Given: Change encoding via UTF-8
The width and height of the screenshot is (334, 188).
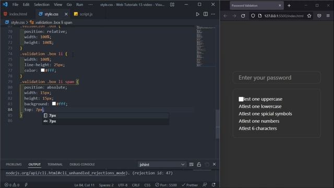Looking at the screenshot, I should click(123, 185).
